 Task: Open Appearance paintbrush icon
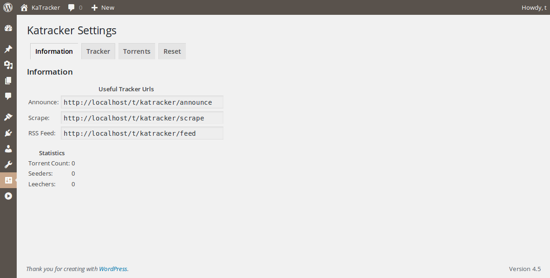click(x=8, y=117)
